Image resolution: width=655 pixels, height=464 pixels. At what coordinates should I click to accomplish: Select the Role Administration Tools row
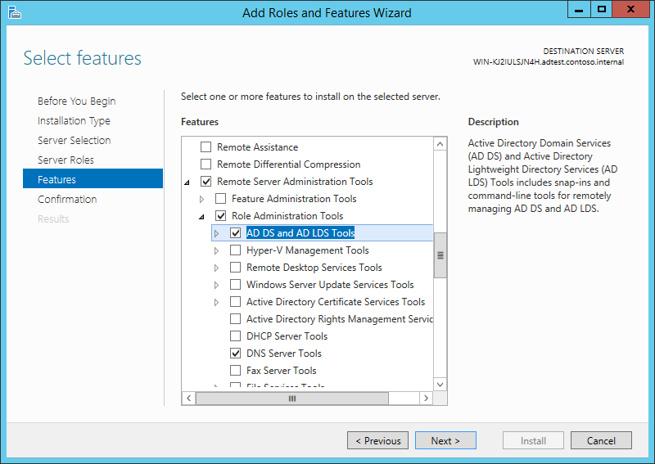(287, 215)
